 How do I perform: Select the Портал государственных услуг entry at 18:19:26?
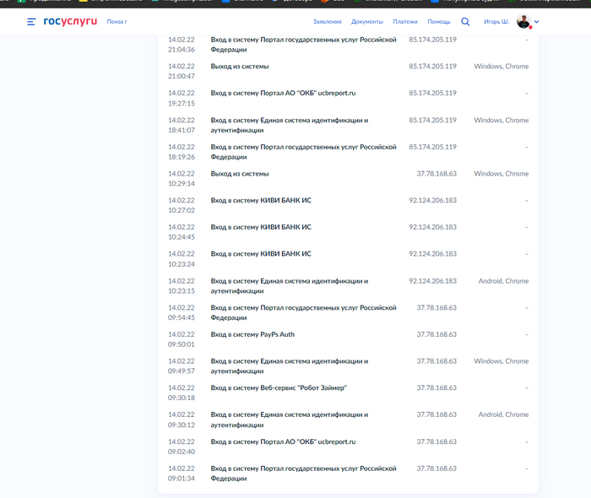(303, 152)
